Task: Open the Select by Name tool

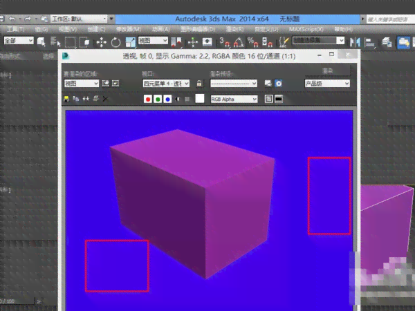Action: click(55, 41)
